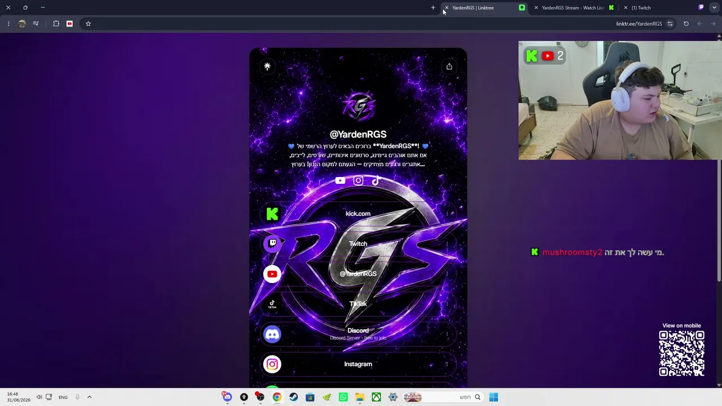Open Discord from the taskbar

pos(227,397)
